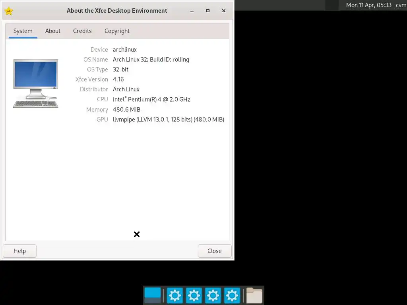Viewport: 407px width, 305px height.
Task: Click the 'OS Name' field label
Action: [95, 60]
